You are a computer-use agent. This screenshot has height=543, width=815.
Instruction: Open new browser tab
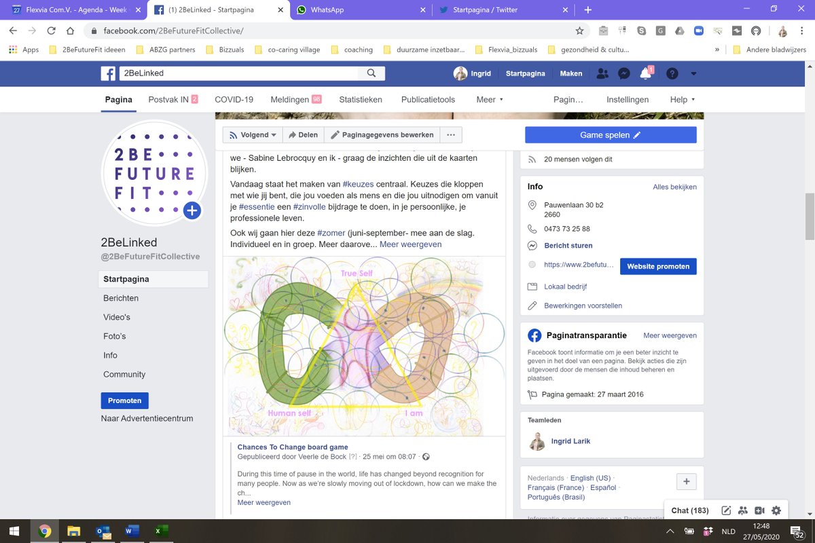tap(588, 10)
